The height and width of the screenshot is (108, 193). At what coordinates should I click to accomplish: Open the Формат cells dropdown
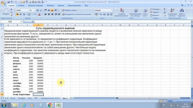pos(155,15)
